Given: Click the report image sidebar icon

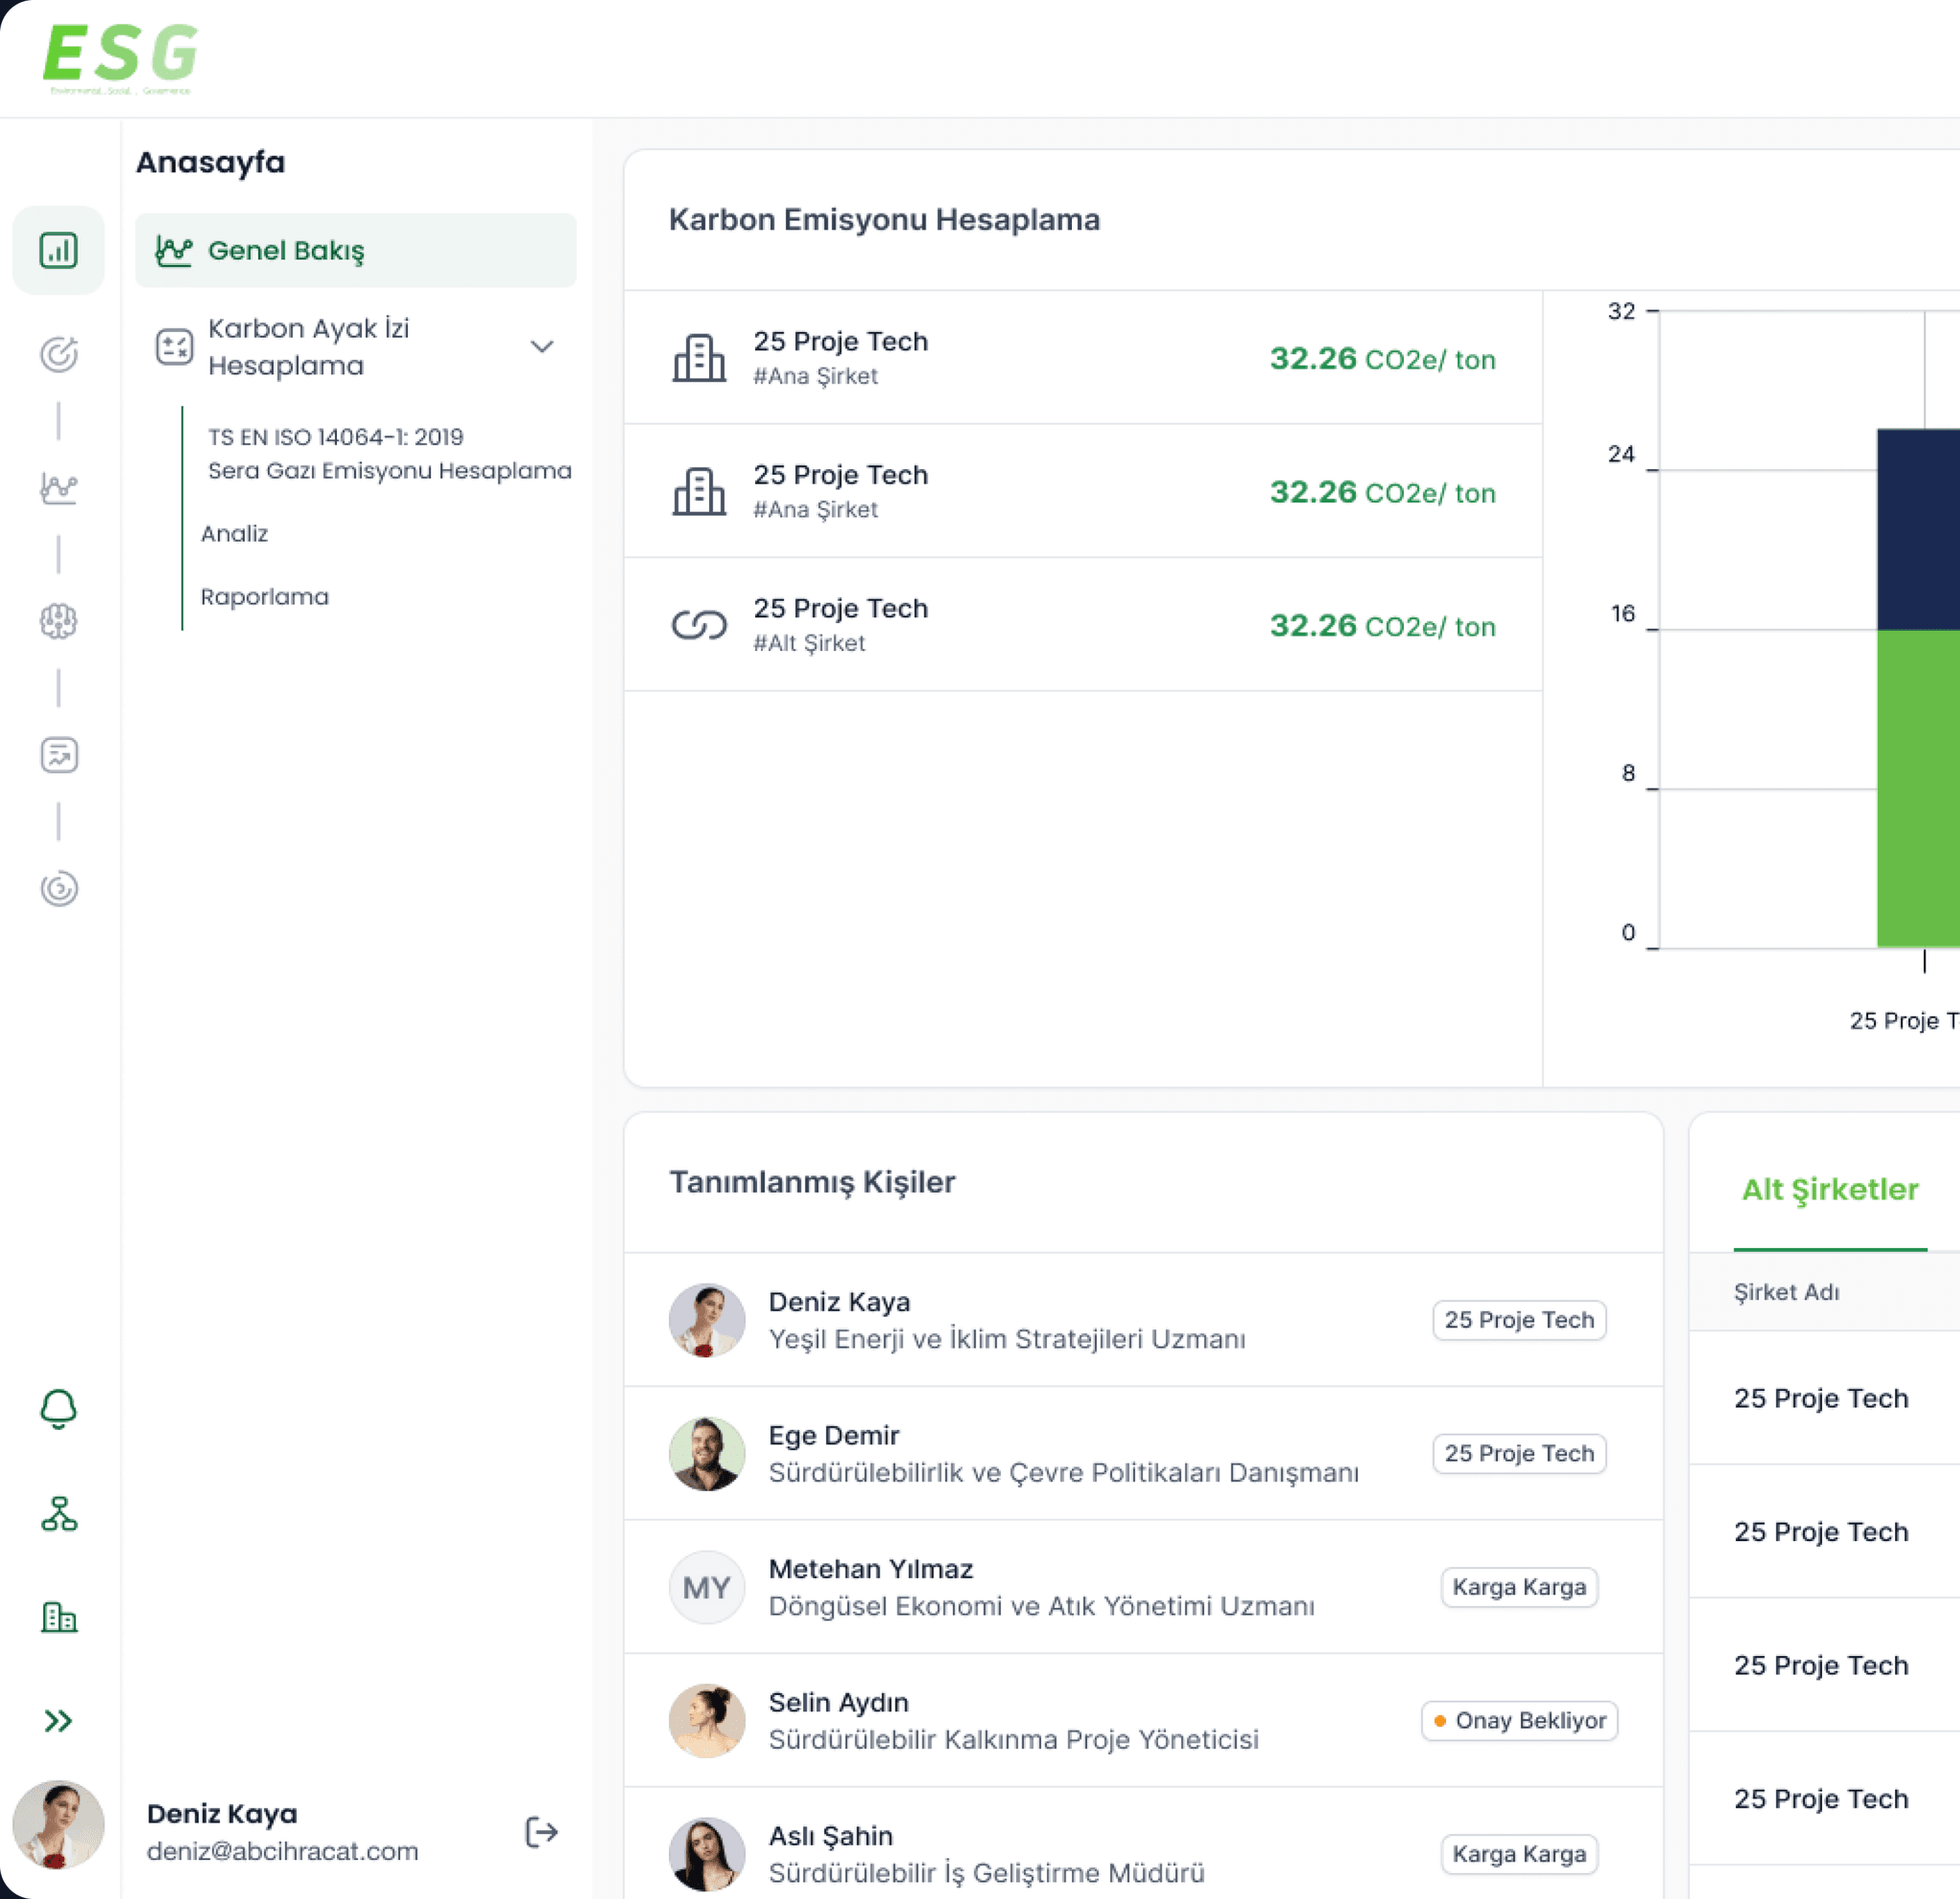Looking at the screenshot, I should [x=58, y=755].
